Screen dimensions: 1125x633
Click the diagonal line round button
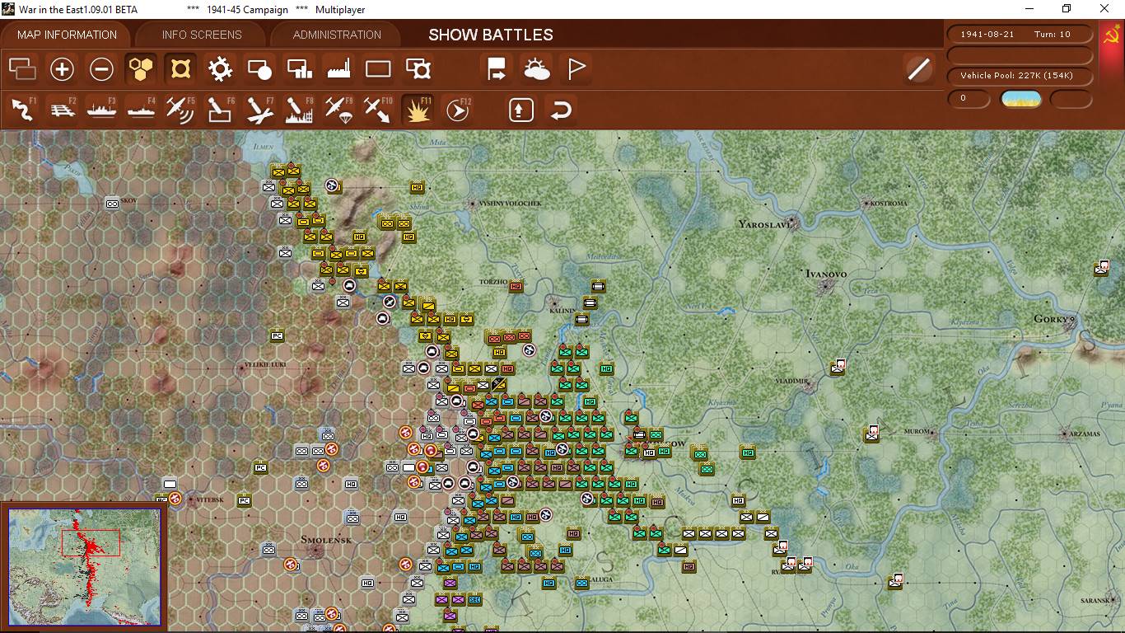tap(918, 69)
